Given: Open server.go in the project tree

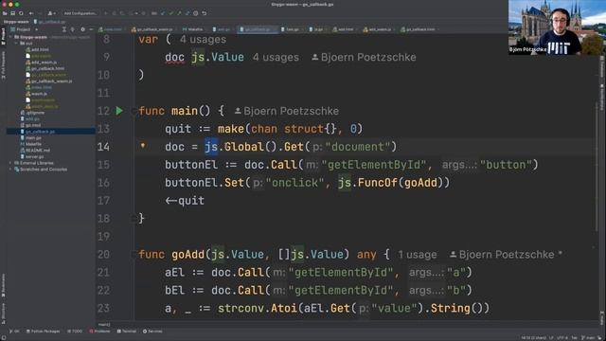Looking at the screenshot, I should coord(34,156).
